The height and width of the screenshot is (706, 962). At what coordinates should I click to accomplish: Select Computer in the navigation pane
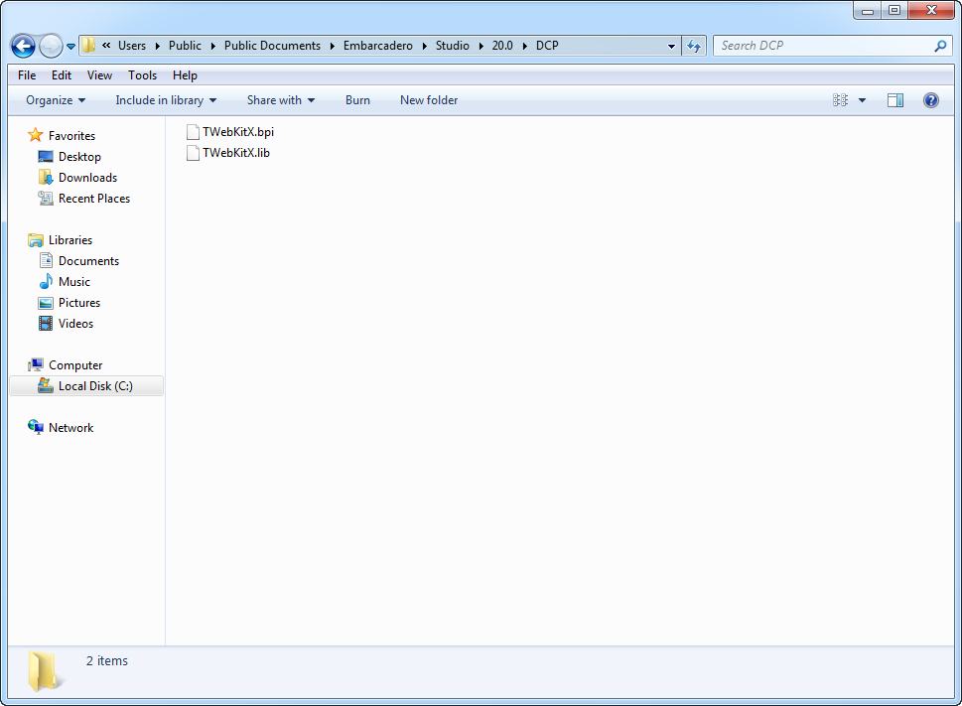(75, 365)
